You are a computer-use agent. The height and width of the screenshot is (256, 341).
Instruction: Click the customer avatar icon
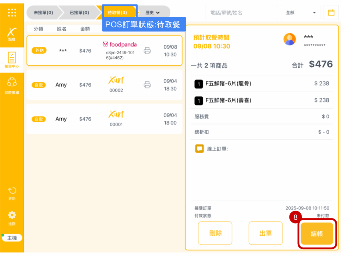point(289,39)
